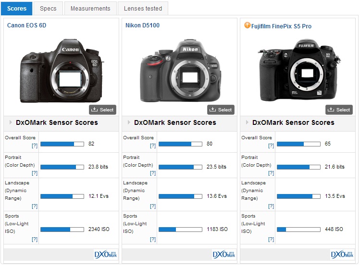Open the Measurements tab
Viewport: 360px width, 267px height.
click(x=90, y=9)
